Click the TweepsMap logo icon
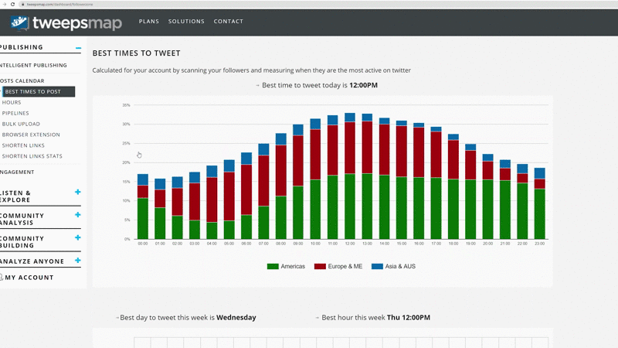 (x=21, y=22)
